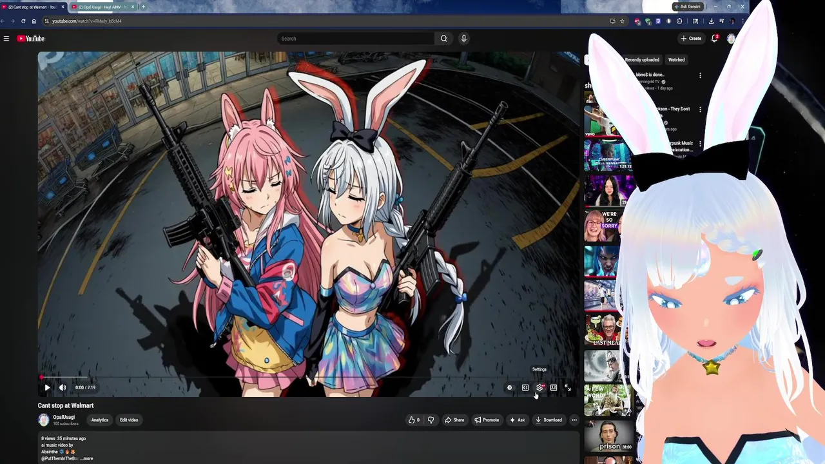Switch to Cant stop at Walmart tab
Viewport: 825px width, 464px height.
[32, 6]
